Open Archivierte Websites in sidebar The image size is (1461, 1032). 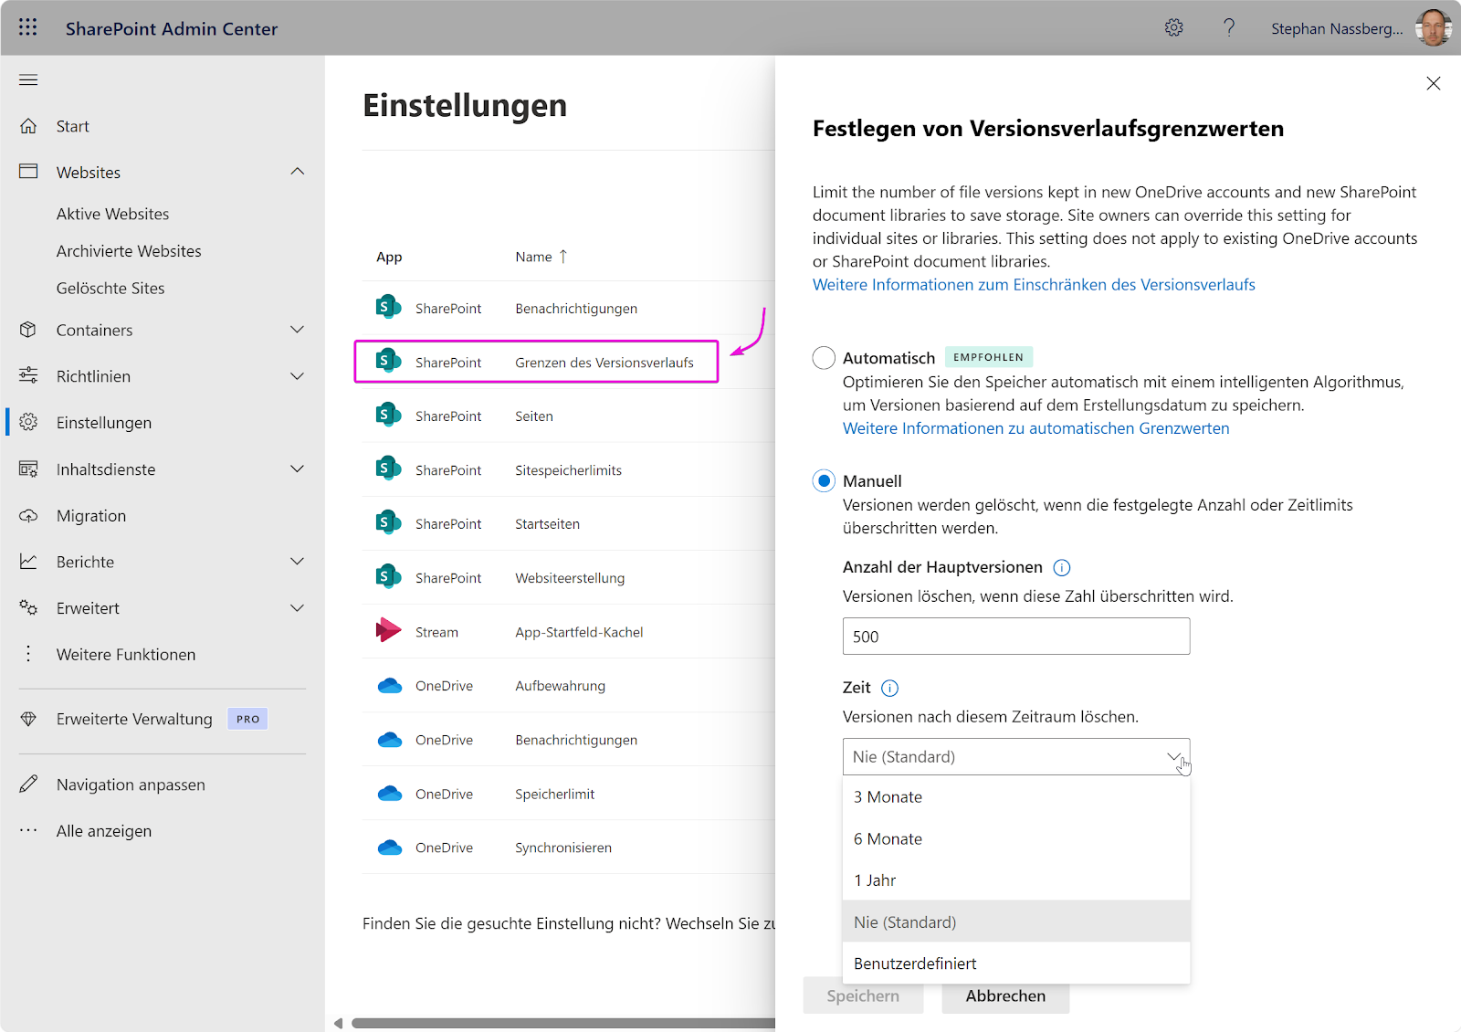tap(129, 251)
